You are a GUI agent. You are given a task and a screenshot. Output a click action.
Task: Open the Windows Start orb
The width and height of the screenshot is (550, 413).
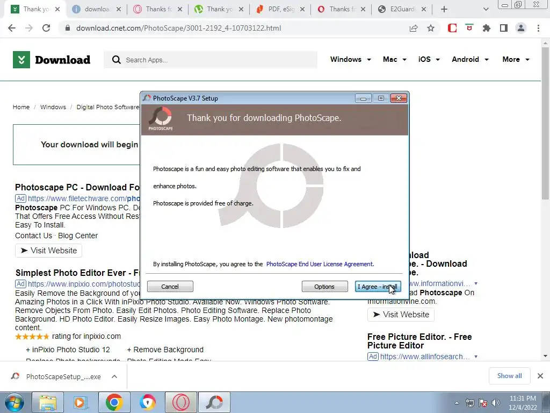coord(15,402)
